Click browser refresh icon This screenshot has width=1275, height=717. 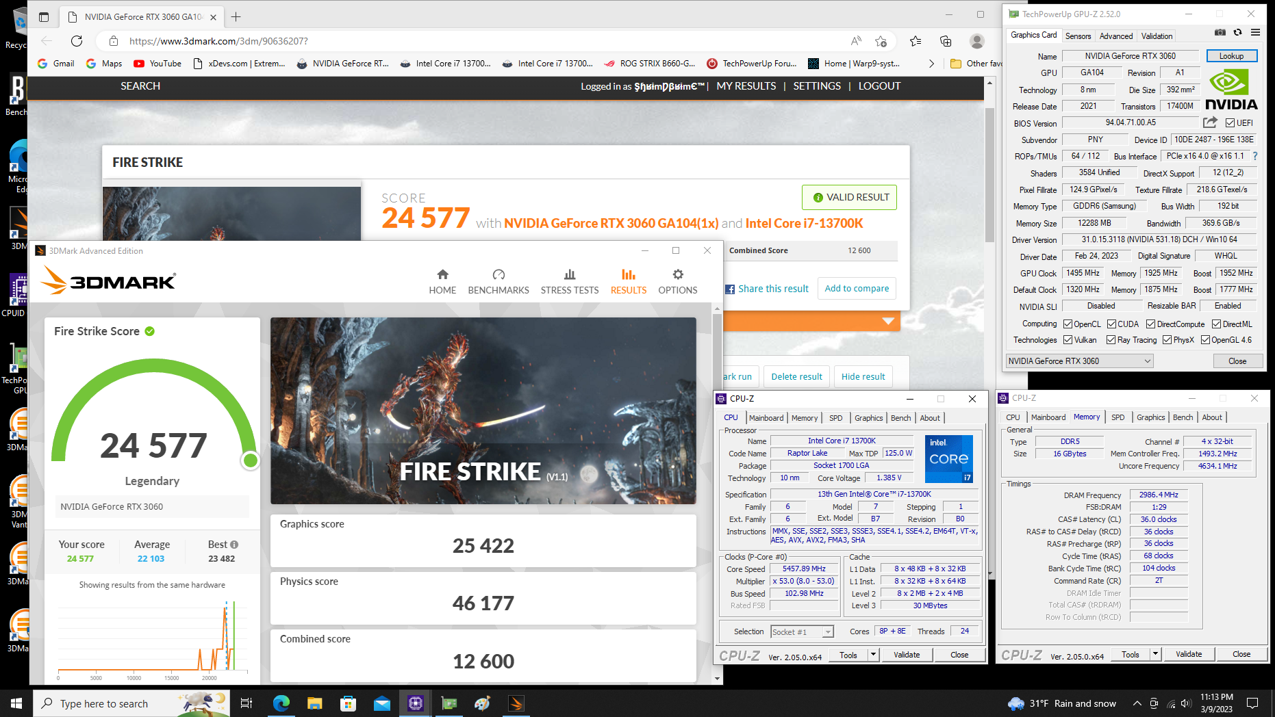[77, 41]
